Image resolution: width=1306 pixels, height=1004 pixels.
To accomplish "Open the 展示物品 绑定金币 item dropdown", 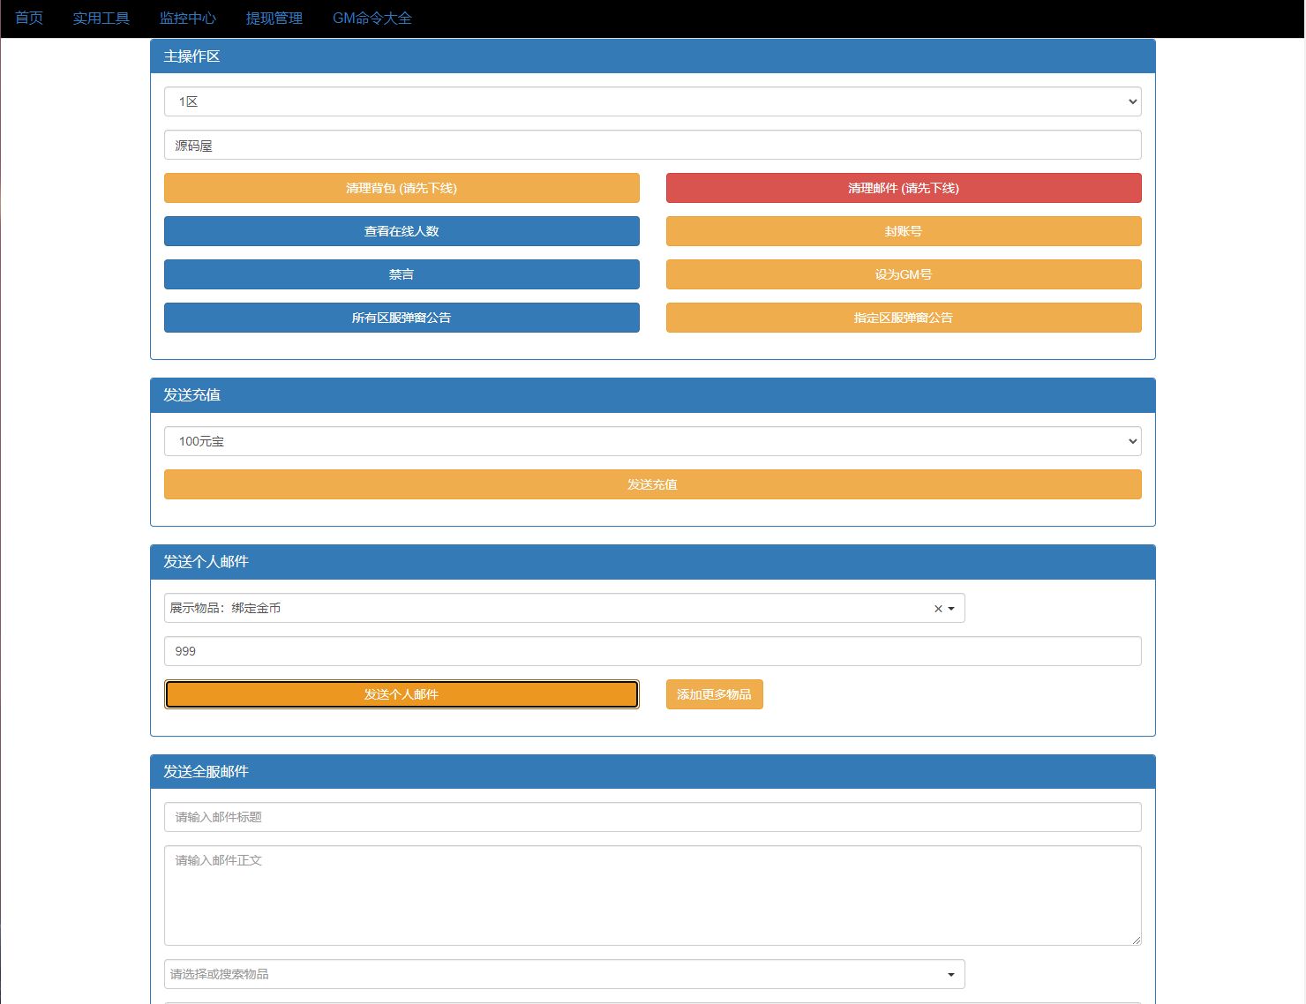I will 547,609.
